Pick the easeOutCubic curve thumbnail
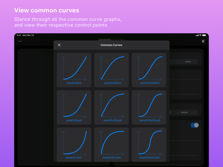 [111, 144]
